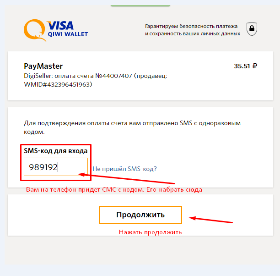Click the red 'Вам на телефон придет СМС' note
Viewport: 280px width, 276px height.
pos(114,189)
